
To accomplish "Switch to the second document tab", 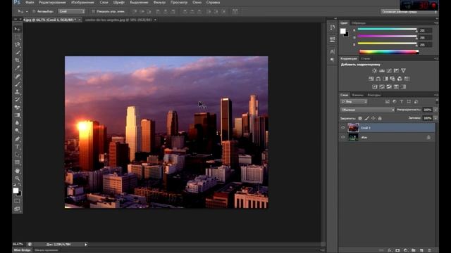I will pos(118,20).
